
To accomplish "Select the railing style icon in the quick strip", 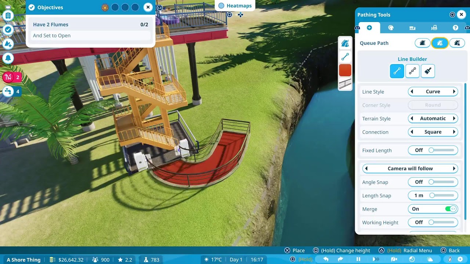I will 345,84.
